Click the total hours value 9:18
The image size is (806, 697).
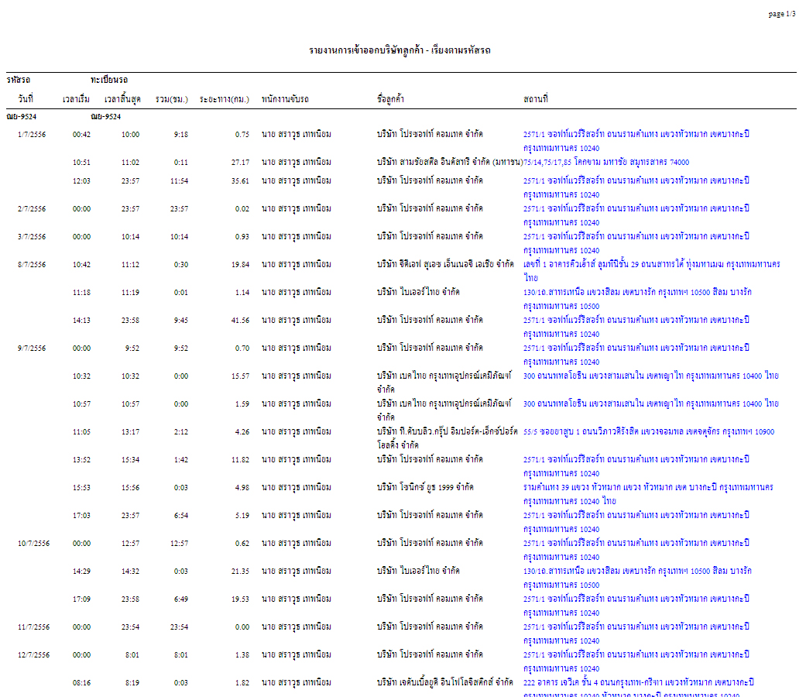[181, 135]
